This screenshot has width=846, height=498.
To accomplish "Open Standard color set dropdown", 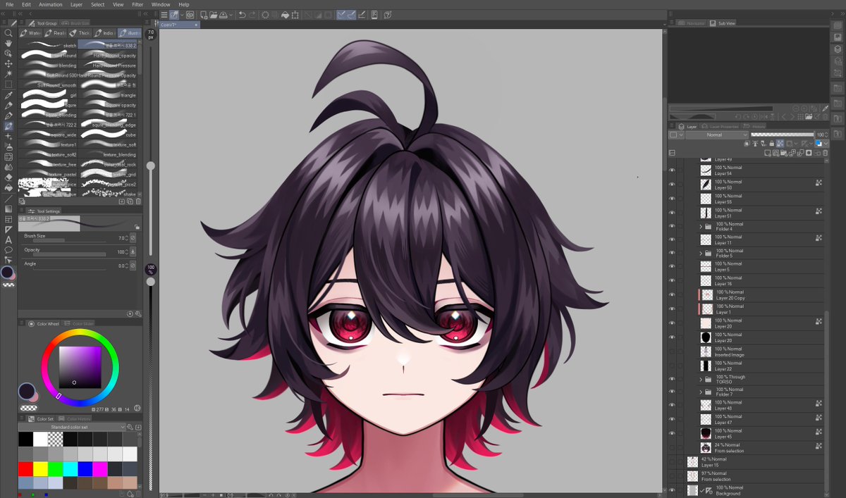I will (72, 427).
